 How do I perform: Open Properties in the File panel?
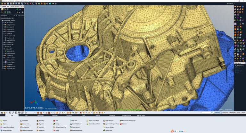(x=40, y=130)
